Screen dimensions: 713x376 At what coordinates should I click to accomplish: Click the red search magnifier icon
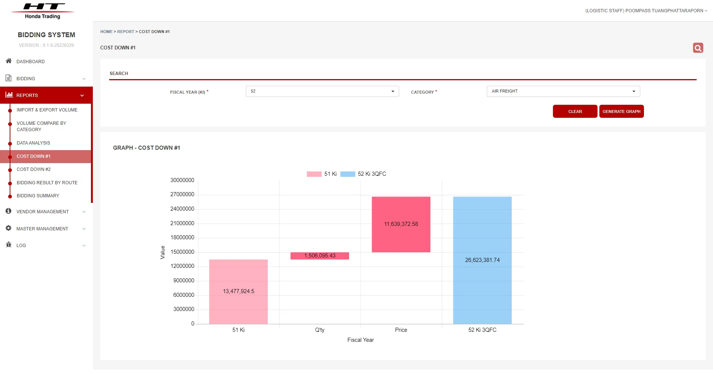698,48
